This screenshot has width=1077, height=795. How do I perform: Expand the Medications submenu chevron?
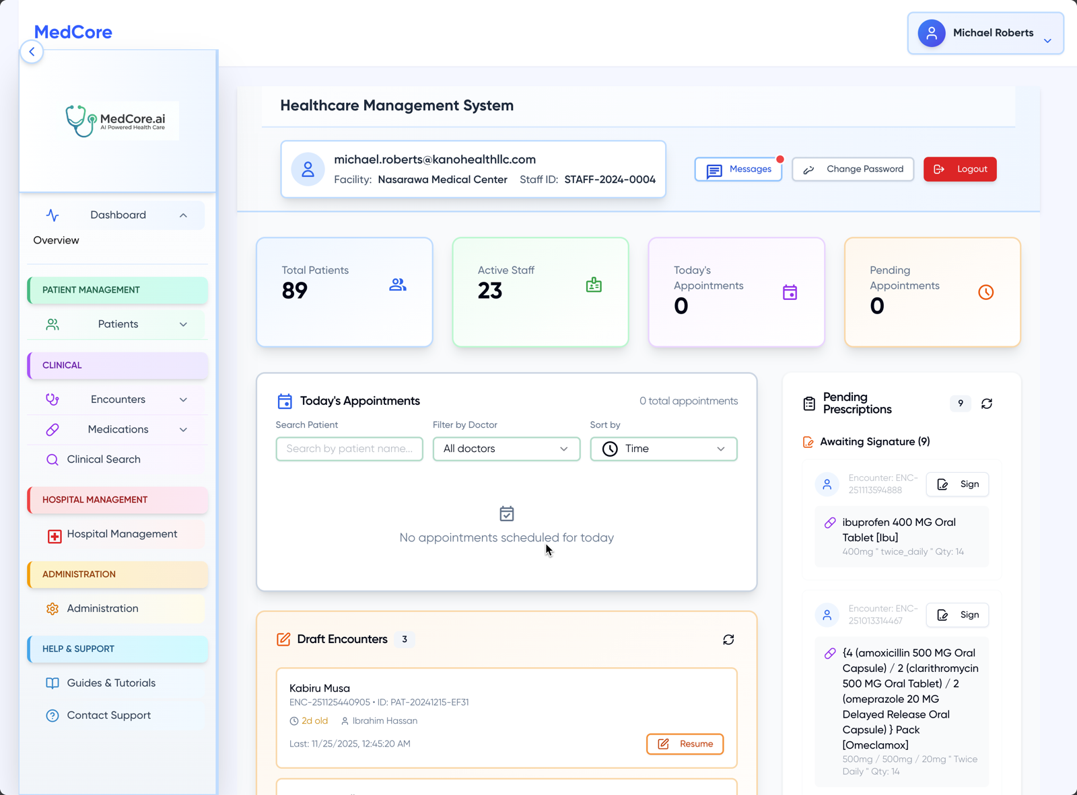coord(183,429)
